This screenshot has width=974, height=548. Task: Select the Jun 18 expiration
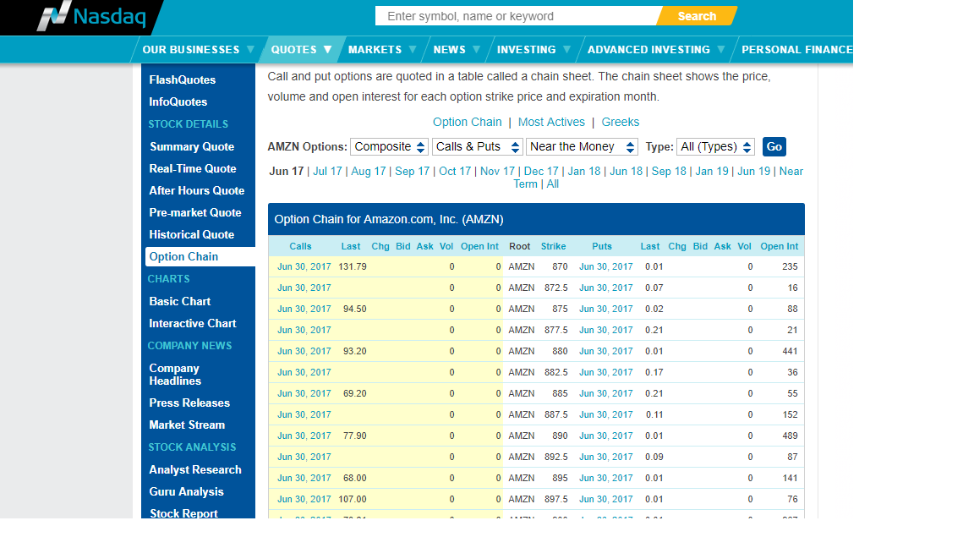pos(627,172)
